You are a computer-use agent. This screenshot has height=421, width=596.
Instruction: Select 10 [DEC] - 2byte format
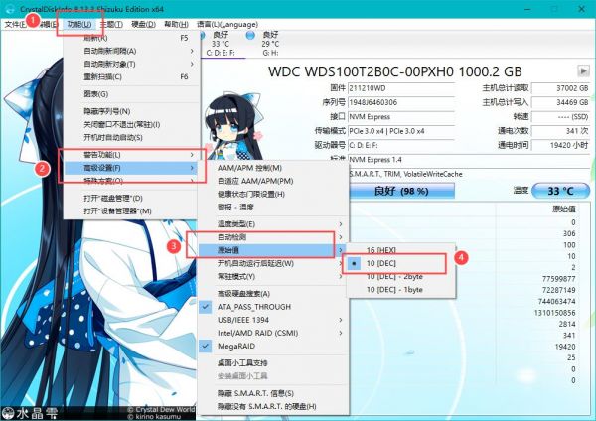coord(400,276)
